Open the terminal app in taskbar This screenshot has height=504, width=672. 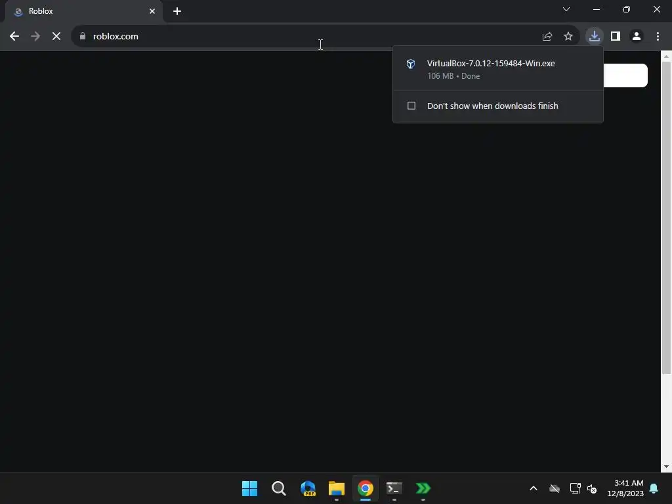(394, 488)
